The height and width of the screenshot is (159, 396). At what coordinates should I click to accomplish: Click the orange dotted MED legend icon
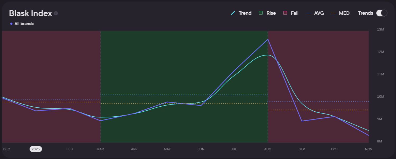[x=333, y=13]
